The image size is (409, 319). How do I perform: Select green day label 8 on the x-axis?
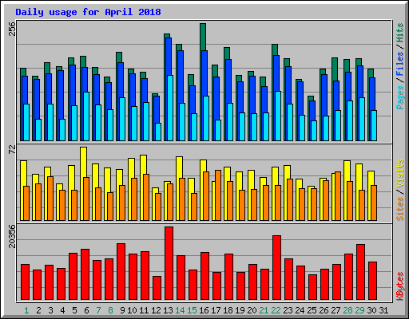tap(110, 310)
